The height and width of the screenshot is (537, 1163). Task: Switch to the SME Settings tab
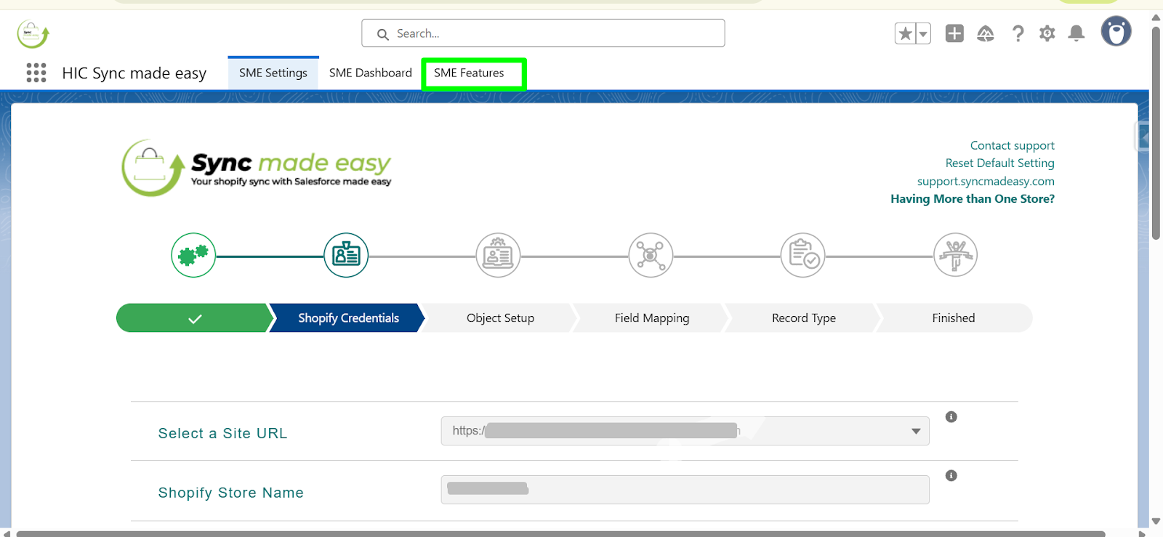273,73
